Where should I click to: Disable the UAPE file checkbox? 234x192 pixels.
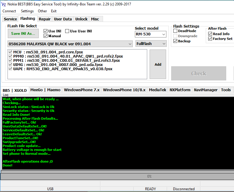[x=11, y=69]
